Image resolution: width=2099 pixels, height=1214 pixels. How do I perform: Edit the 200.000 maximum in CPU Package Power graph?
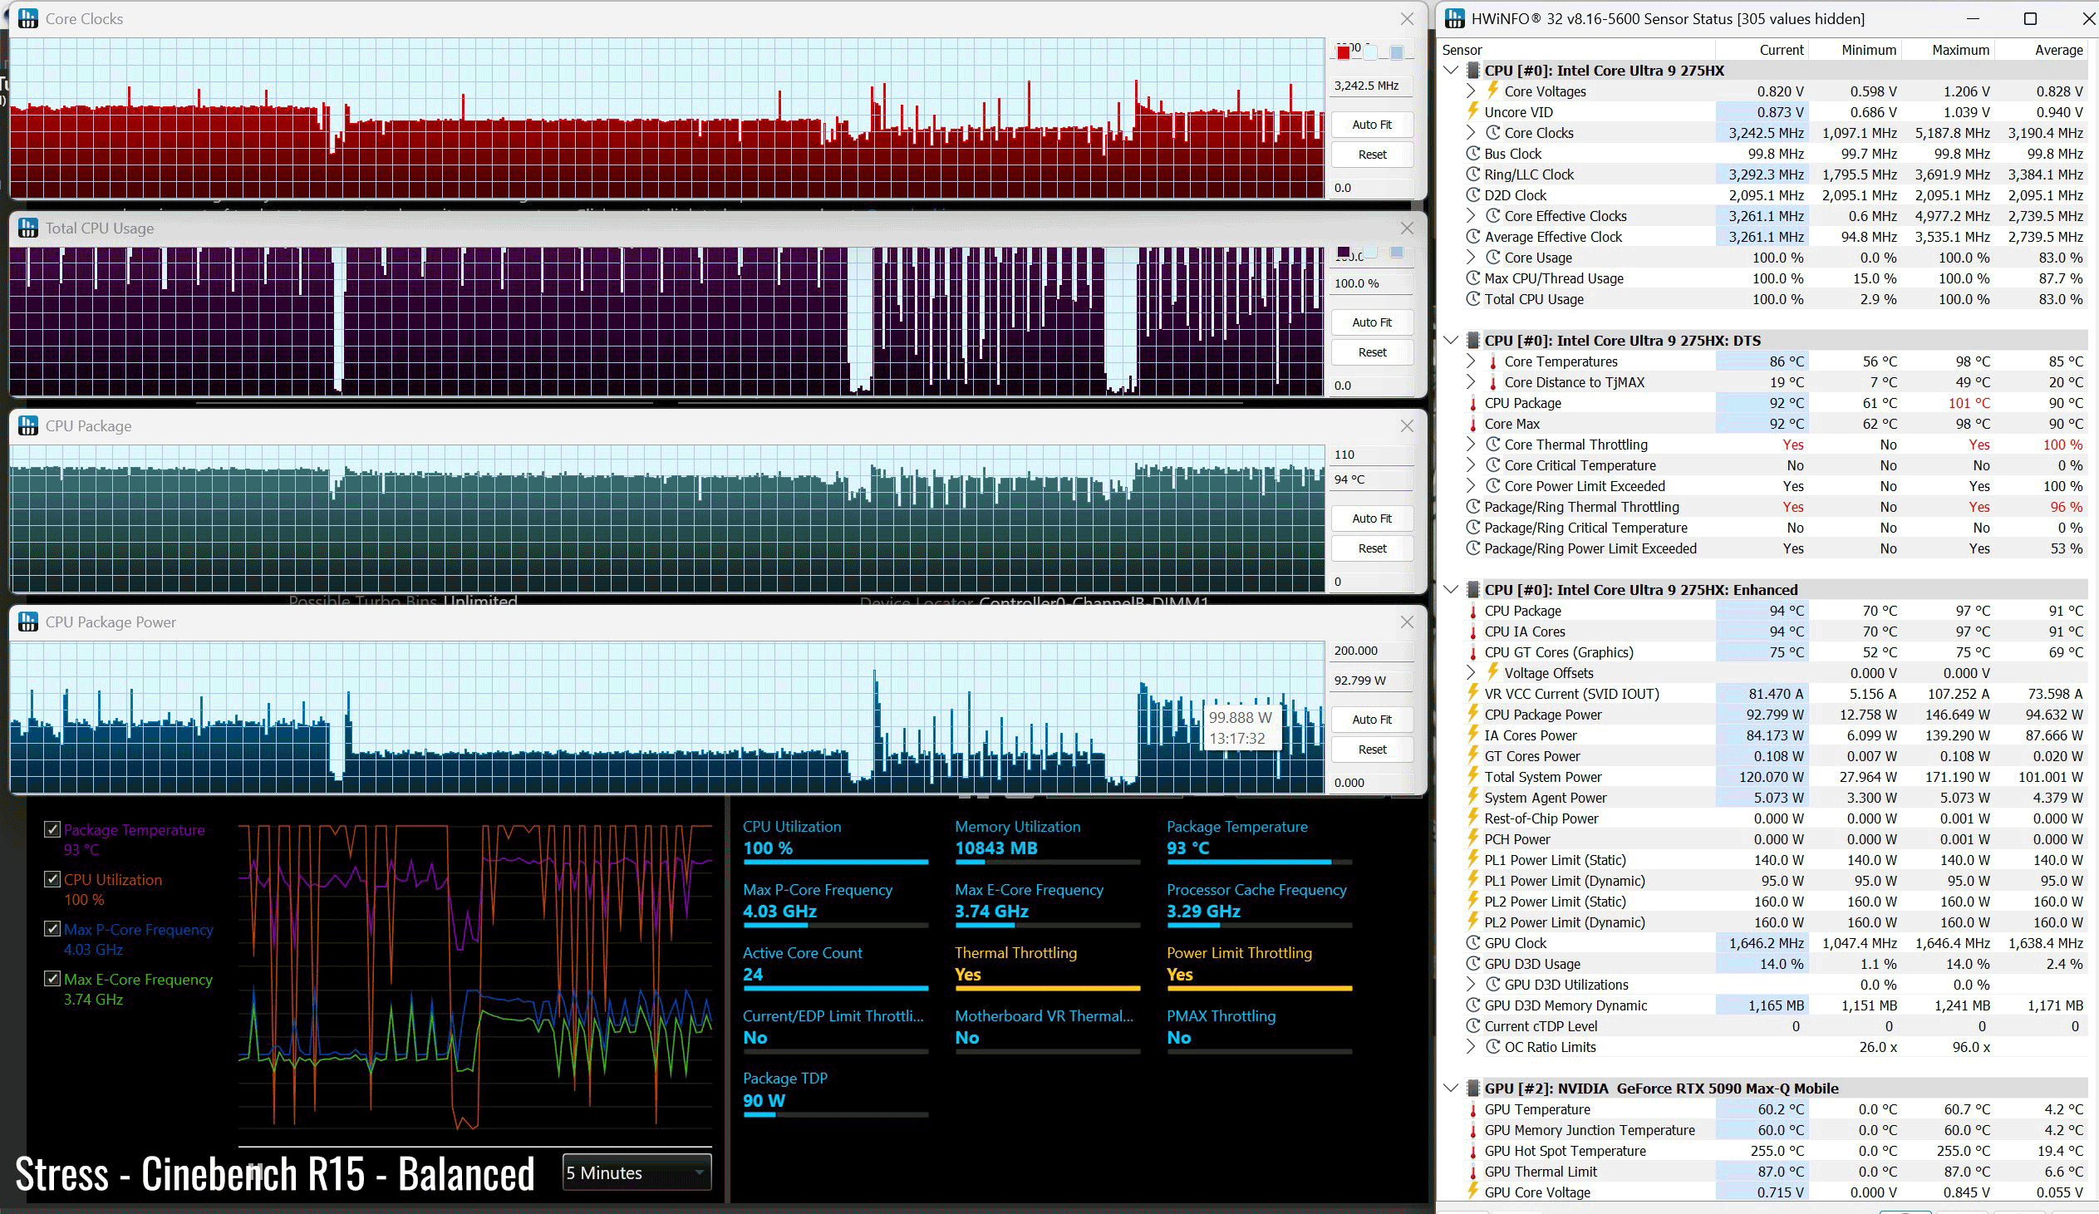pos(1371,651)
